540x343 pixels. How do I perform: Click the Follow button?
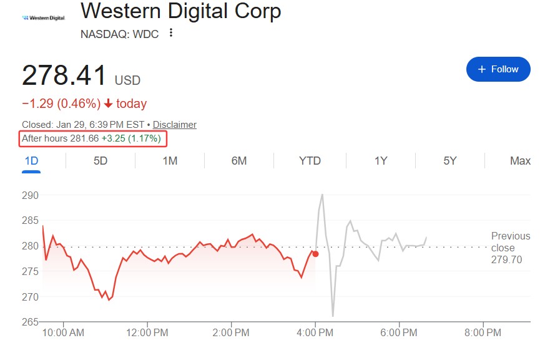click(x=498, y=69)
